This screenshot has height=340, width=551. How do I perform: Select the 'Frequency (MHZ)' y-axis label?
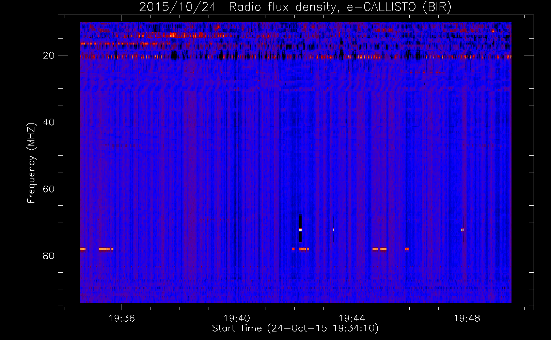coord(31,163)
